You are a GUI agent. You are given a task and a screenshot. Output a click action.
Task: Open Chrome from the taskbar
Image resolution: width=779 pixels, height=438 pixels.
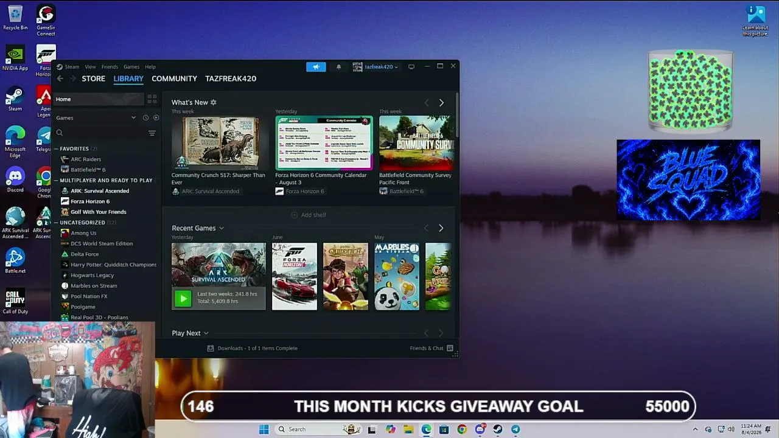coord(462,429)
